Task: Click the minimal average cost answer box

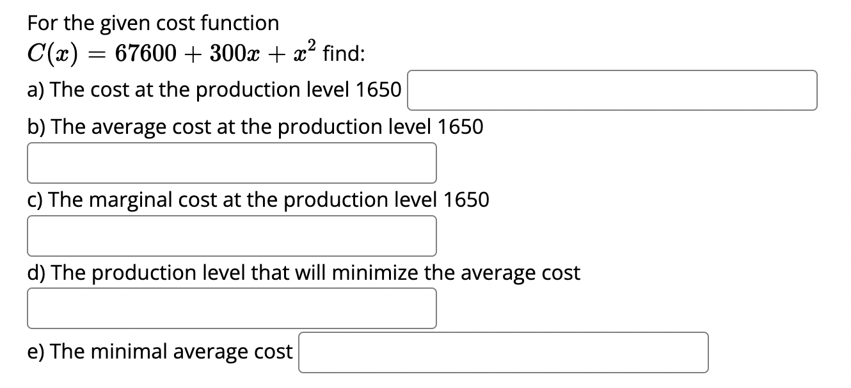Action: (x=504, y=352)
